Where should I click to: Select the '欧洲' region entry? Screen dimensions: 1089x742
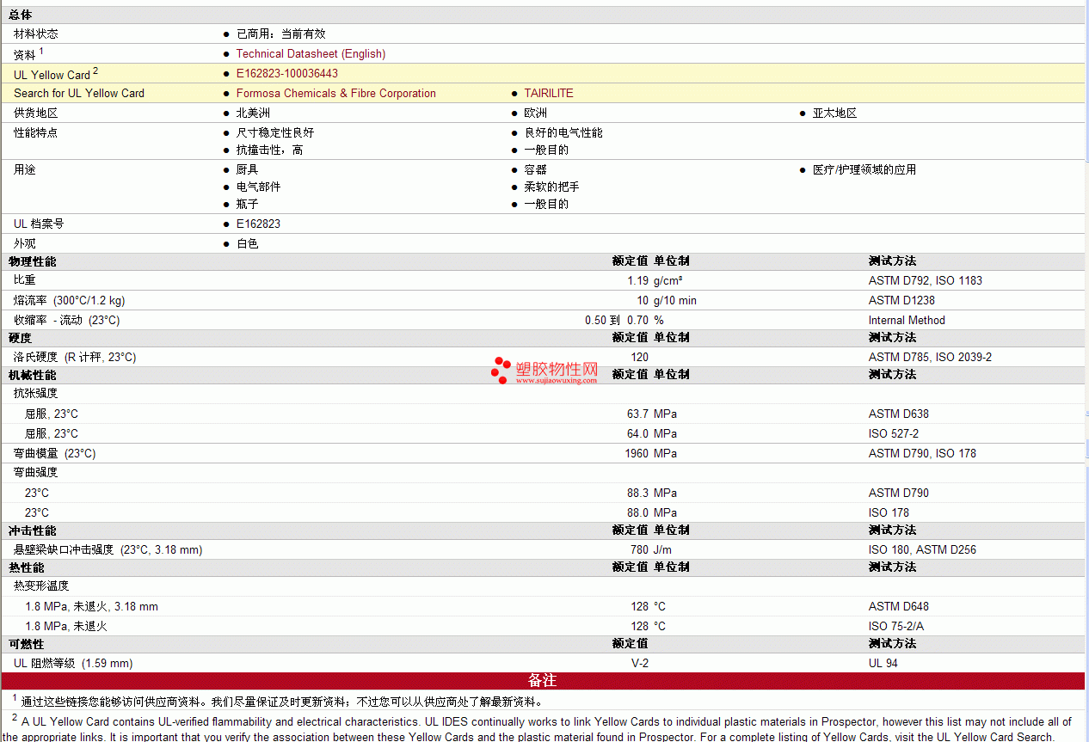[536, 113]
